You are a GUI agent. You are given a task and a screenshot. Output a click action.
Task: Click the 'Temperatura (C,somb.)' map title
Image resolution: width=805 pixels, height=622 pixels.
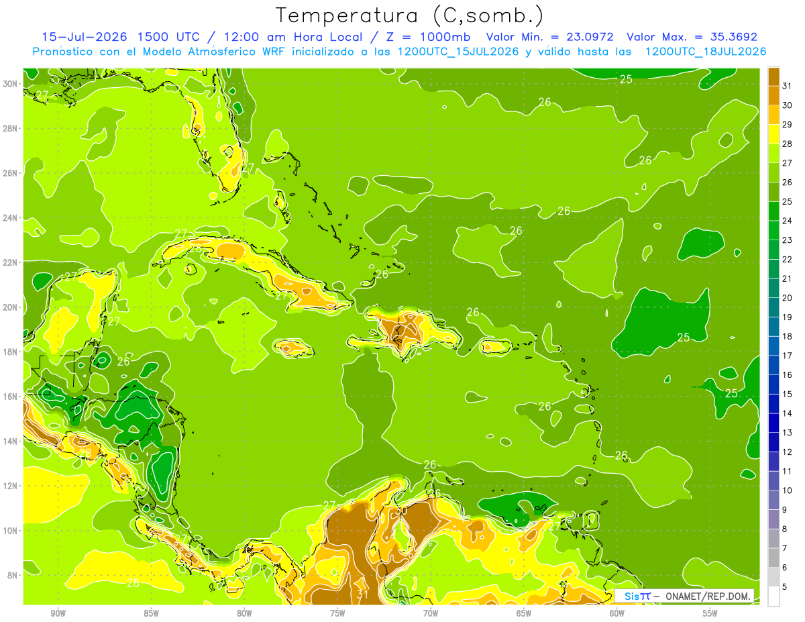(410, 15)
